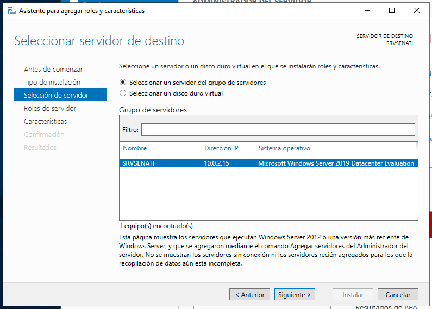Maximize the wizard window

click(x=391, y=11)
